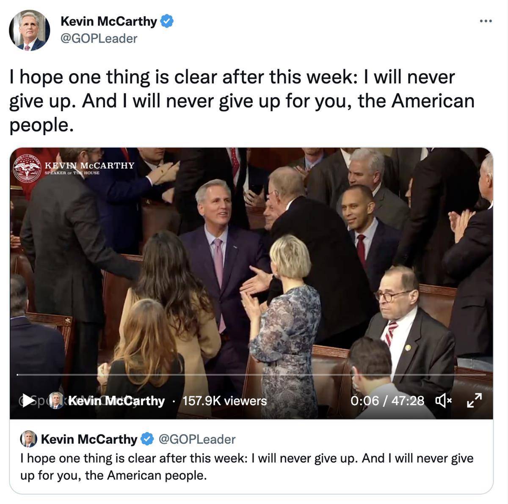Open the Kevin McCarthy name link at top
The width and height of the screenshot is (508, 504).
pyautogui.click(x=108, y=21)
